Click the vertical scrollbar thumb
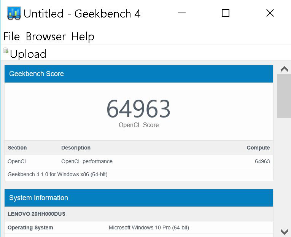Screen dimensions: 291x237 (x=284, y=95)
